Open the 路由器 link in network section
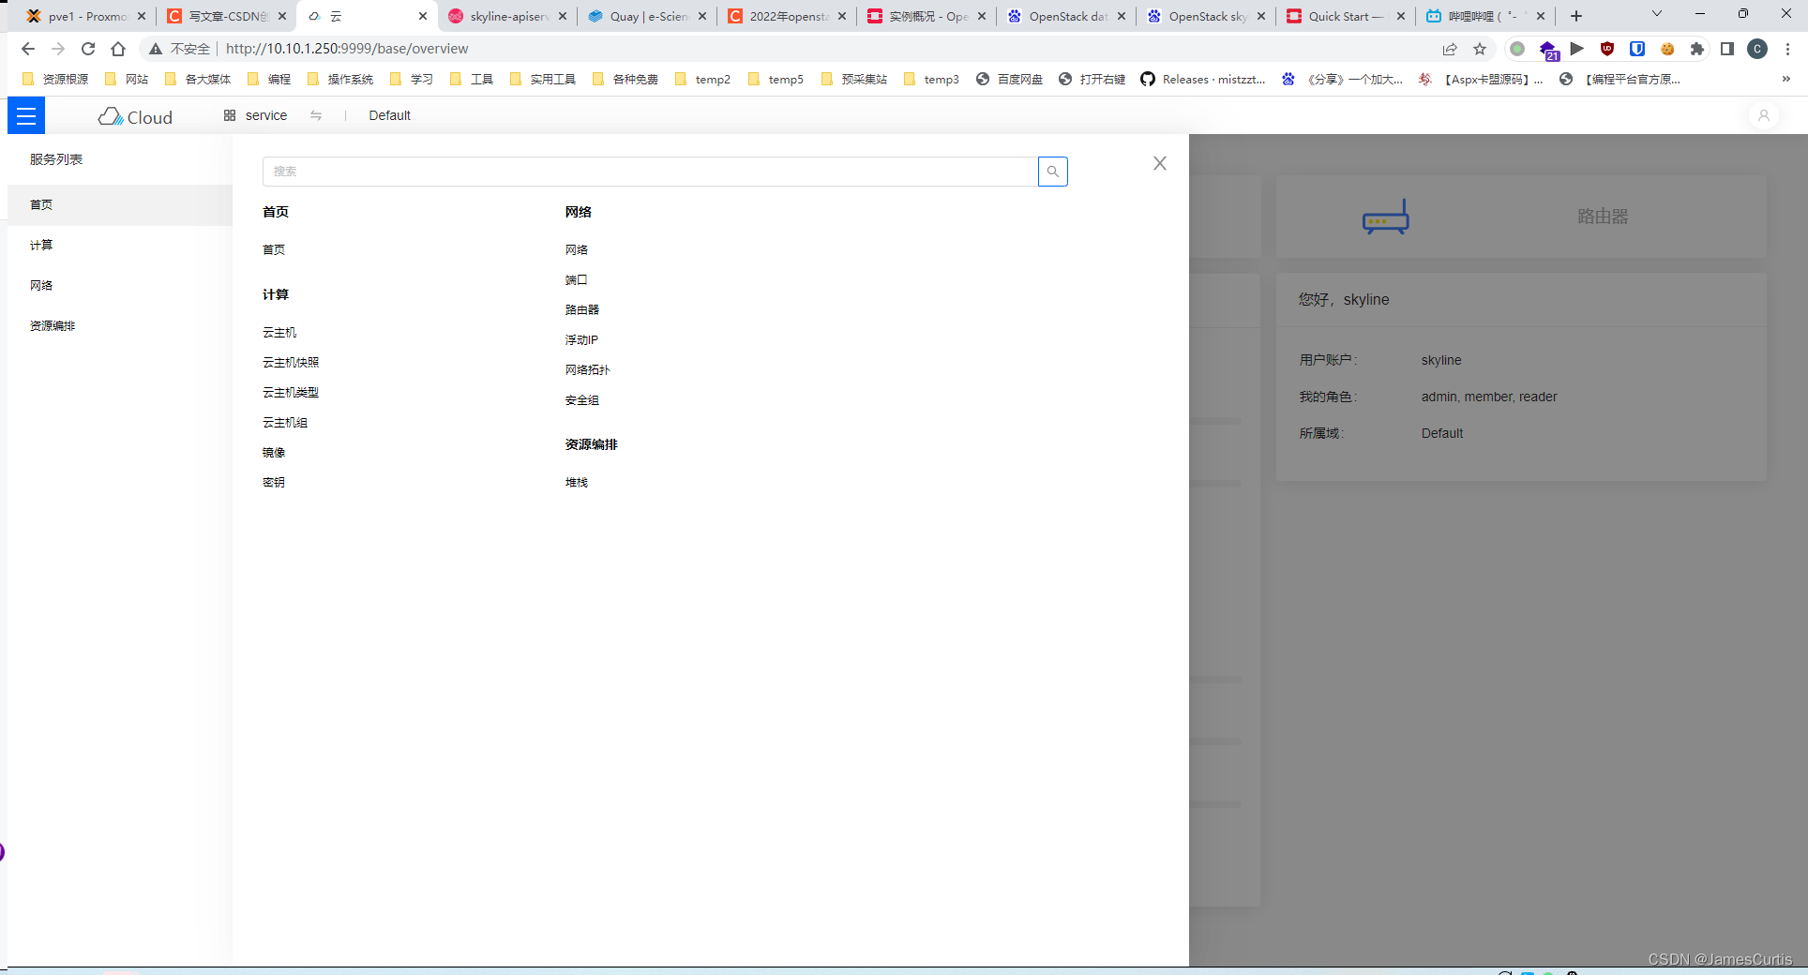The image size is (1808, 975). 582,310
